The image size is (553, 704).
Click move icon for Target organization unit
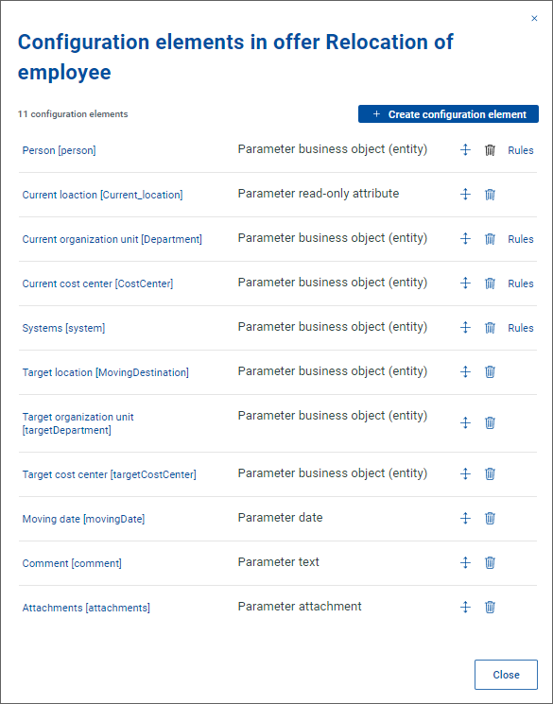point(465,423)
